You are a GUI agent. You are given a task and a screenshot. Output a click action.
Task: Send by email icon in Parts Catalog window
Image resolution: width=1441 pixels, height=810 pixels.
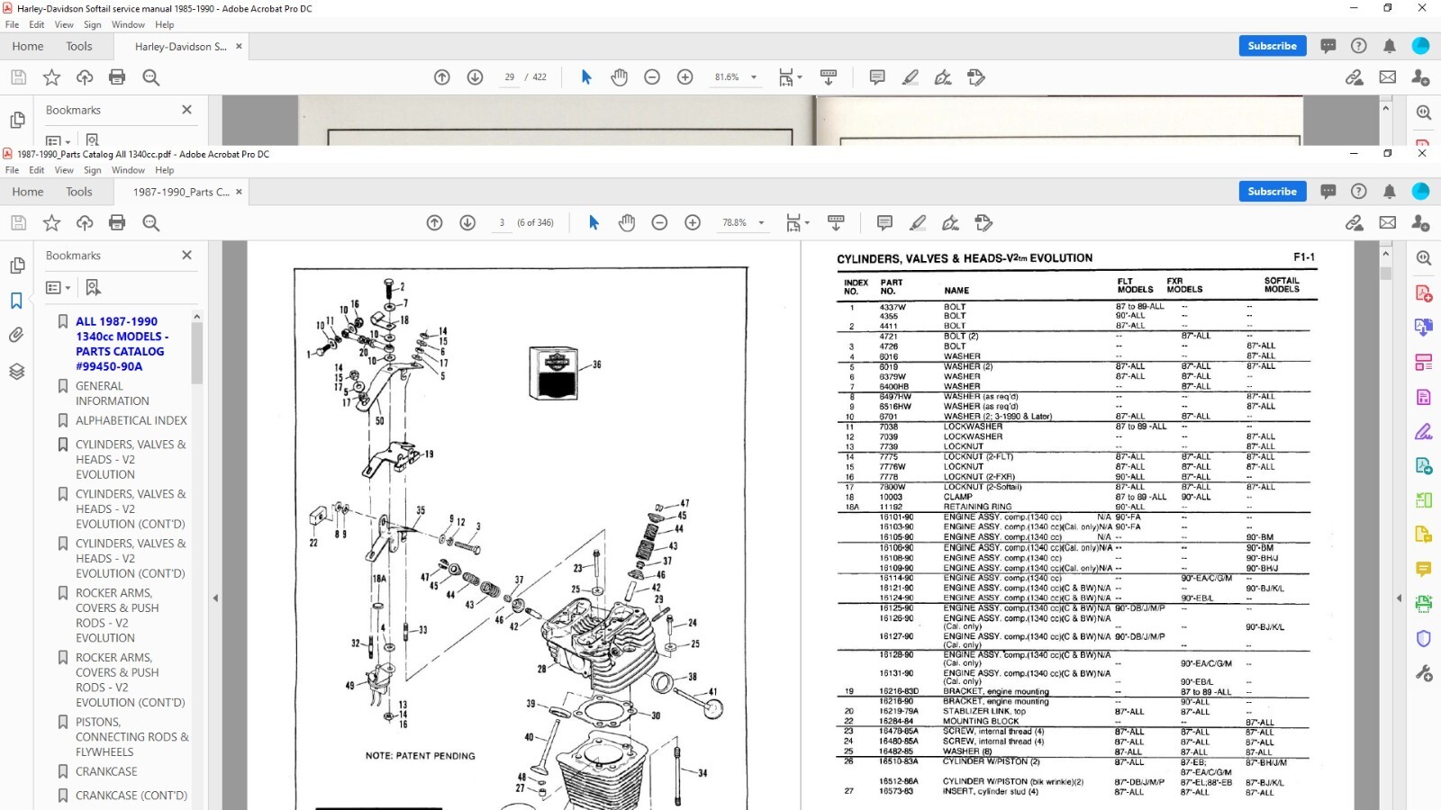click(1388, 222)
